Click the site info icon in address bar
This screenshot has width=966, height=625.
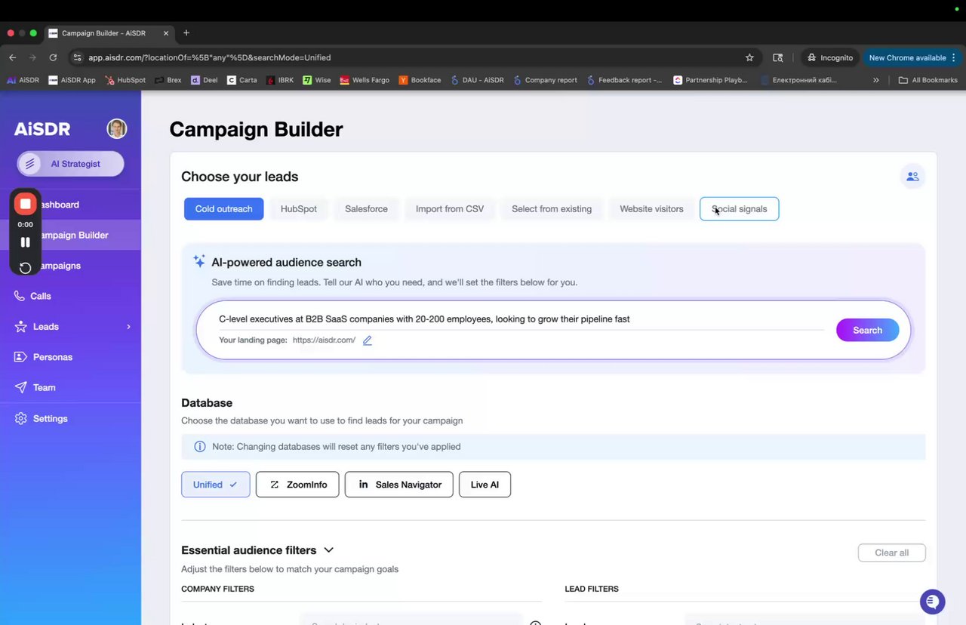[x=76, y=57]
